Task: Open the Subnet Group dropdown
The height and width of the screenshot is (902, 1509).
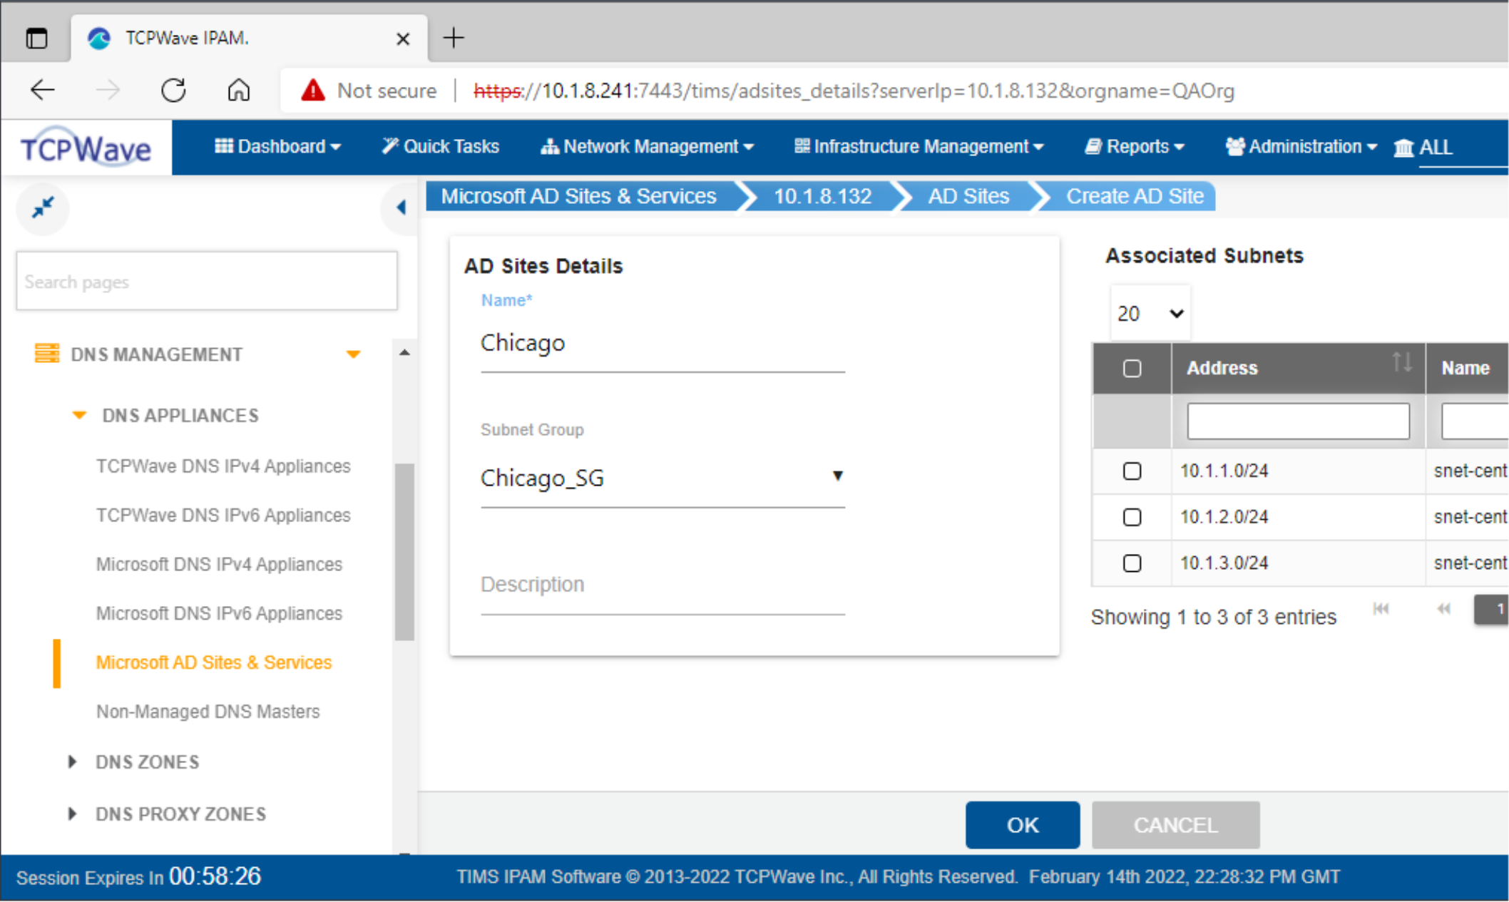Action: [663, 477]
